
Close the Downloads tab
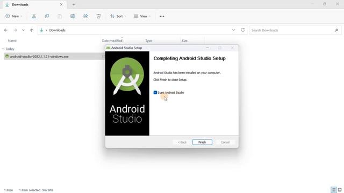61,4
